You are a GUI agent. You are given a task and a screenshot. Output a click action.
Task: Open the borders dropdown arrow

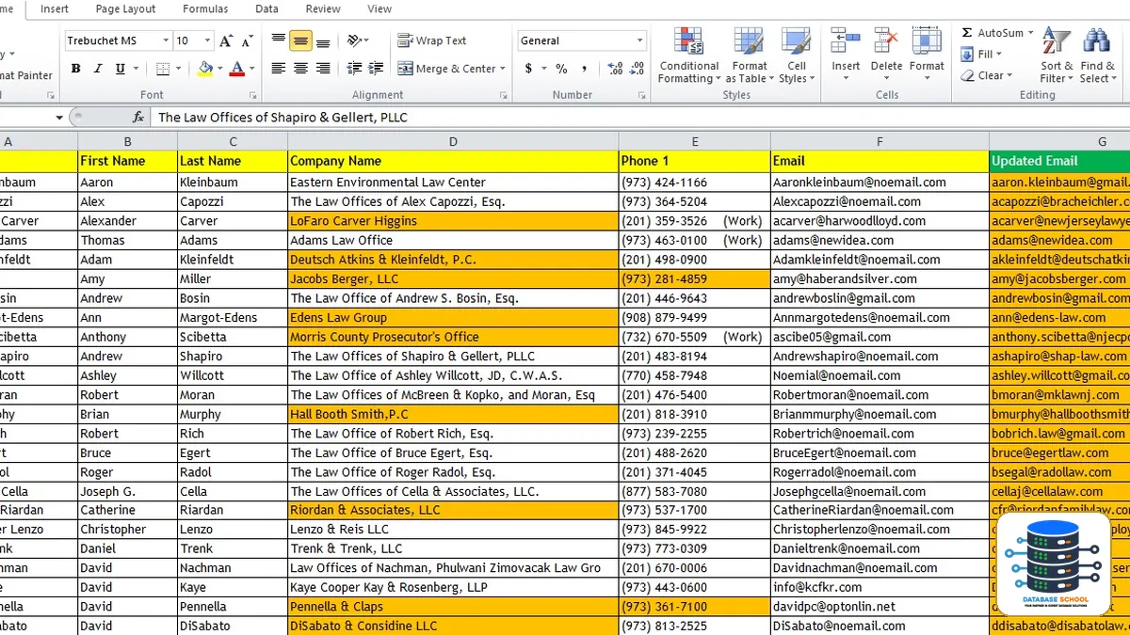(178, 69)
